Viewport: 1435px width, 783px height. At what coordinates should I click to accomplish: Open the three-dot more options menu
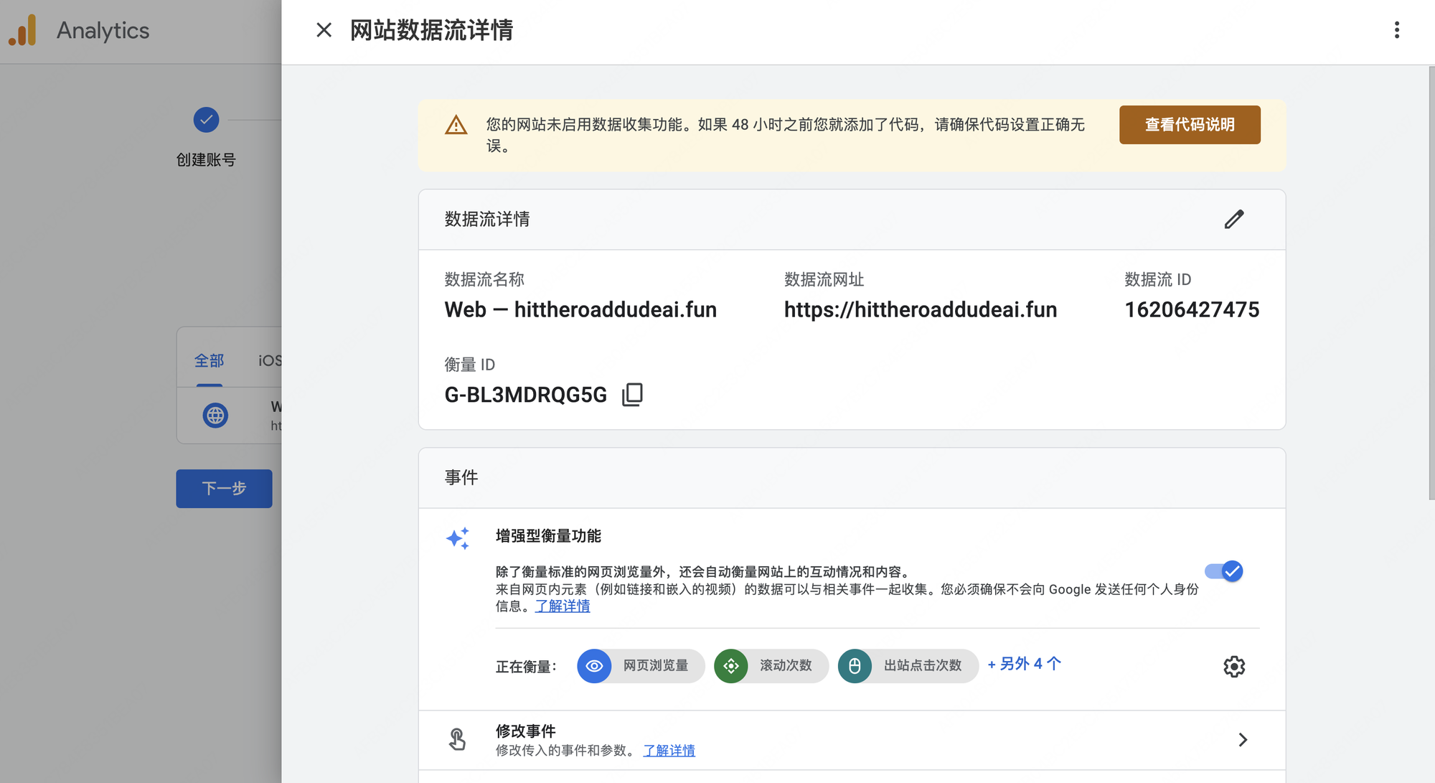click(x=1396, y=30)
